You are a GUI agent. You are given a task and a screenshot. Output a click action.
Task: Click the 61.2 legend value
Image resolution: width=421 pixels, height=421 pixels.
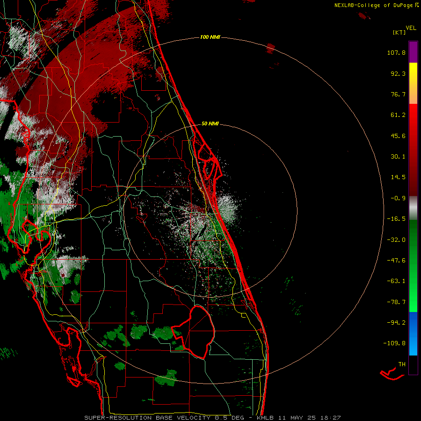(x=398, y=115)
